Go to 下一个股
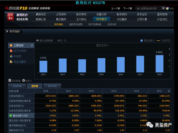 coord(128,8)
